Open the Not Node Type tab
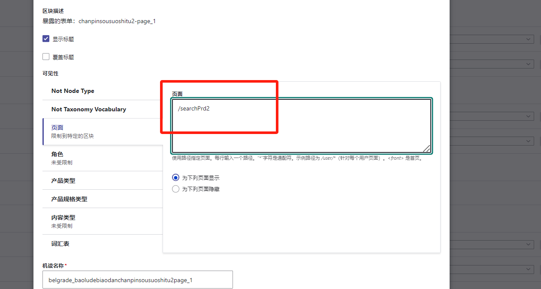The width and height of the screenshot is (541, 289). 103,91
